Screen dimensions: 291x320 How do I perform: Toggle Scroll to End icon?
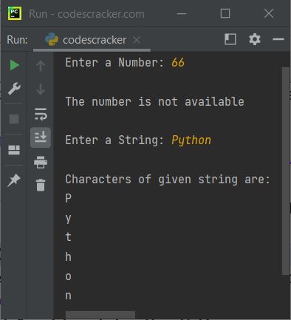[41, 137]
